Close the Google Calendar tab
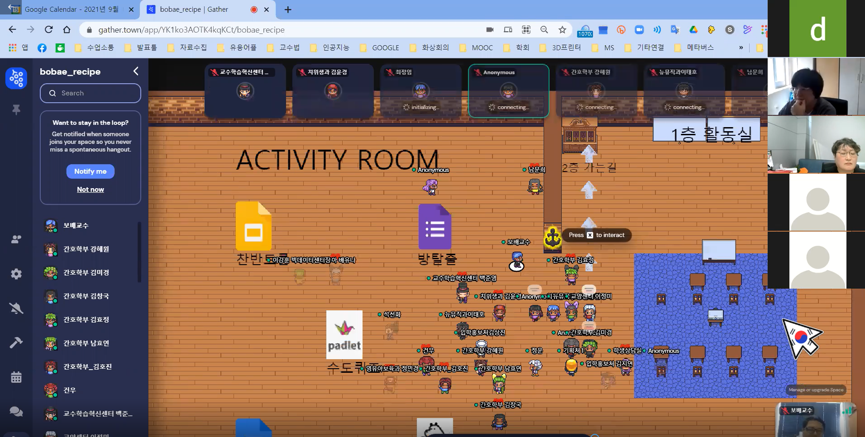This screenshot has width=865, height=437. [x=131, y=9]
